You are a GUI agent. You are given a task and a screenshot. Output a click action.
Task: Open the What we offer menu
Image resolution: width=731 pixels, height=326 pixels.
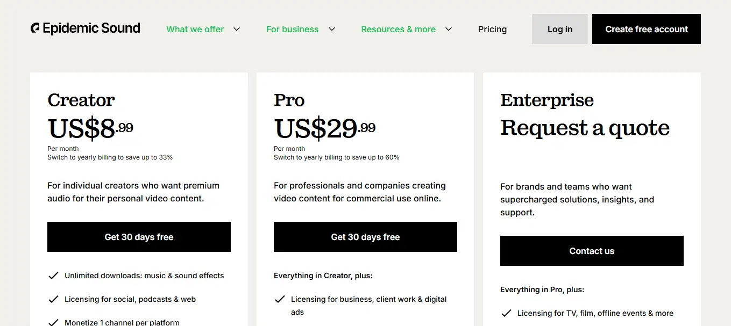tap(195, 29)
